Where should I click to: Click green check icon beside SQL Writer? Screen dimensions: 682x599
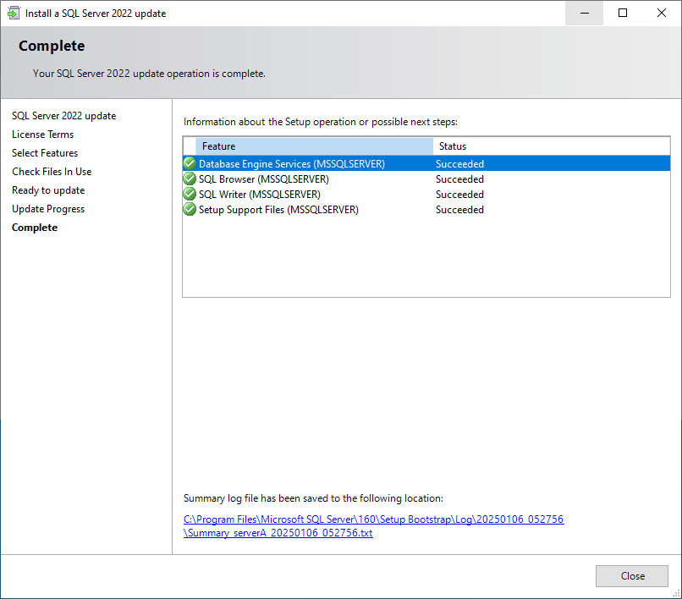point(190,194)
